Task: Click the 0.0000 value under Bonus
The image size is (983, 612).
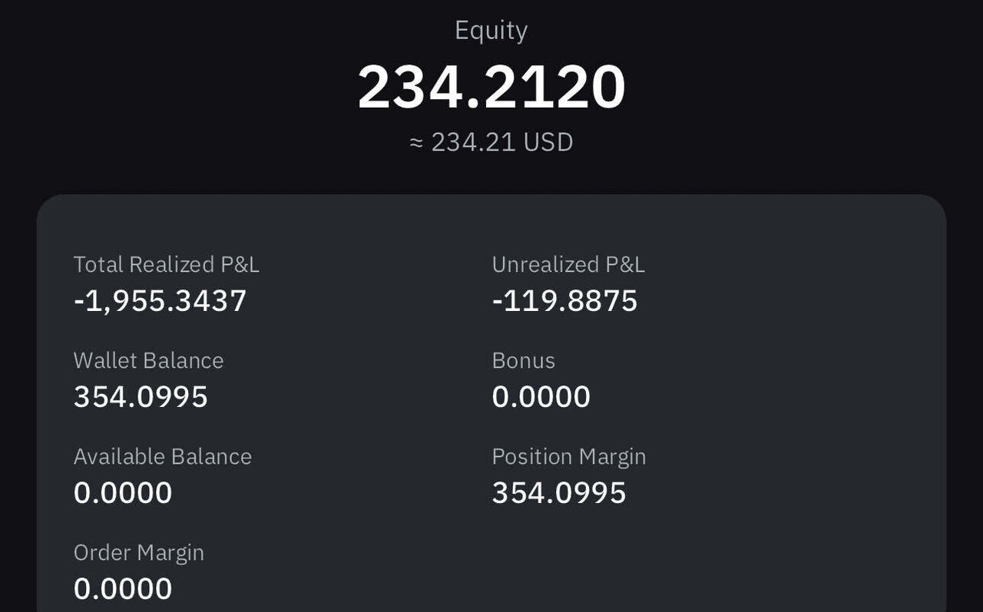Action: tap(541, 397)
